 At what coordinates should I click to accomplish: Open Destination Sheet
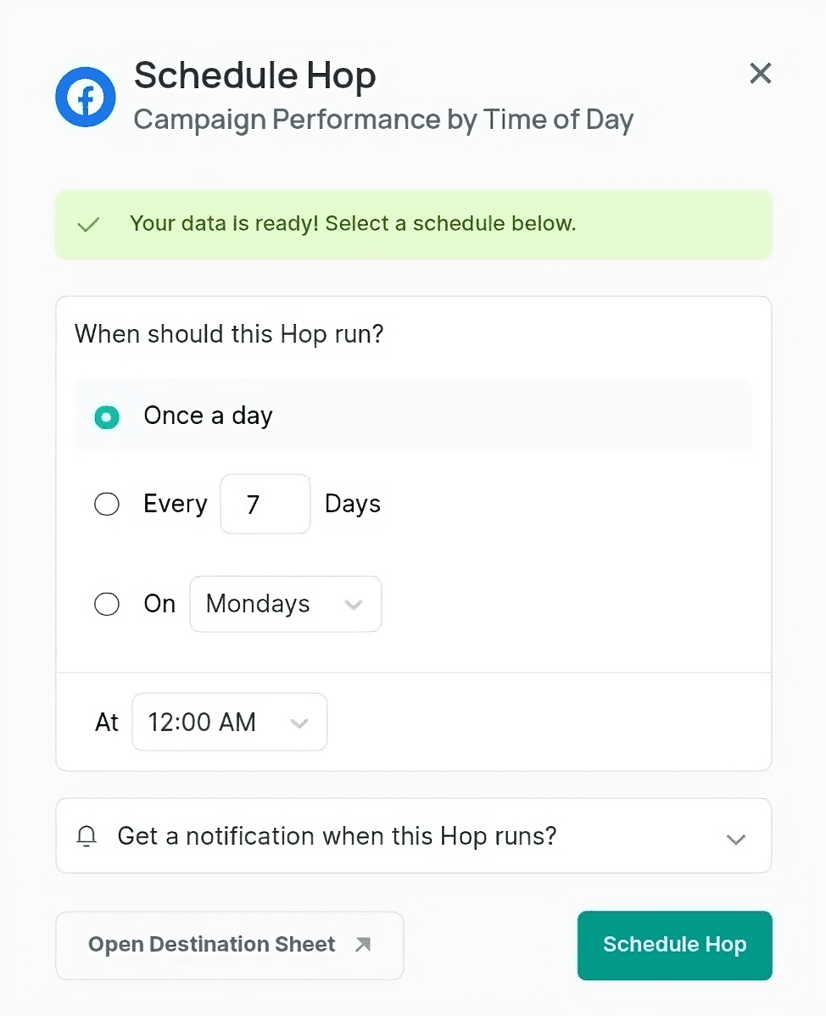[229, 946]
